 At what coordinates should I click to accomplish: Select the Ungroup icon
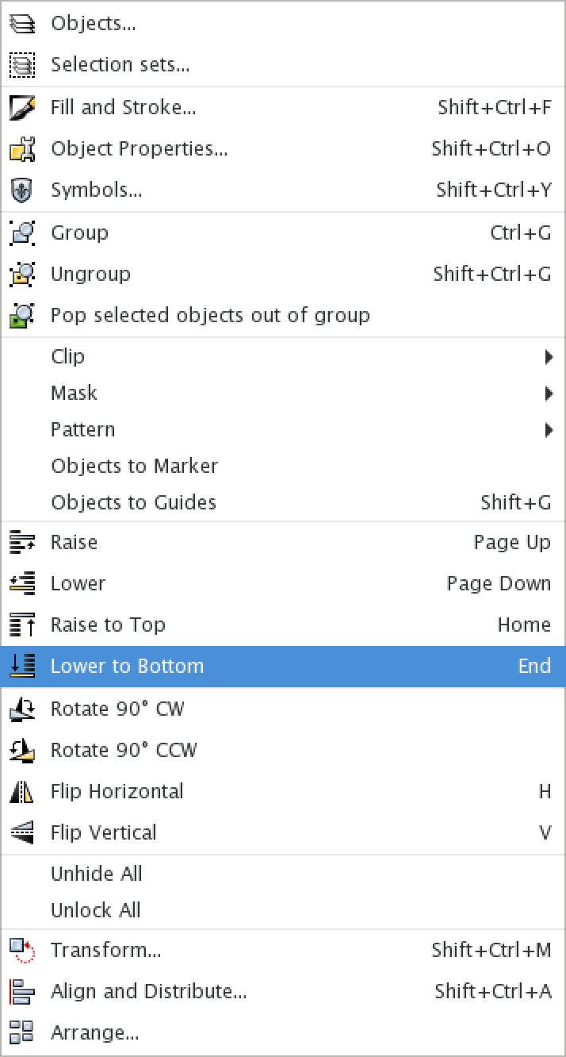click(x=21, y=274)
